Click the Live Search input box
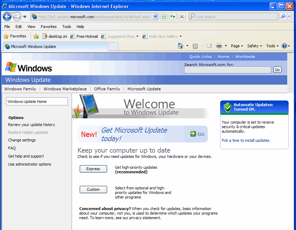The image size is (296, 230). tap(233, 17)
